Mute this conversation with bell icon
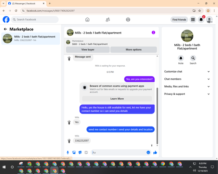 [181, 58]
